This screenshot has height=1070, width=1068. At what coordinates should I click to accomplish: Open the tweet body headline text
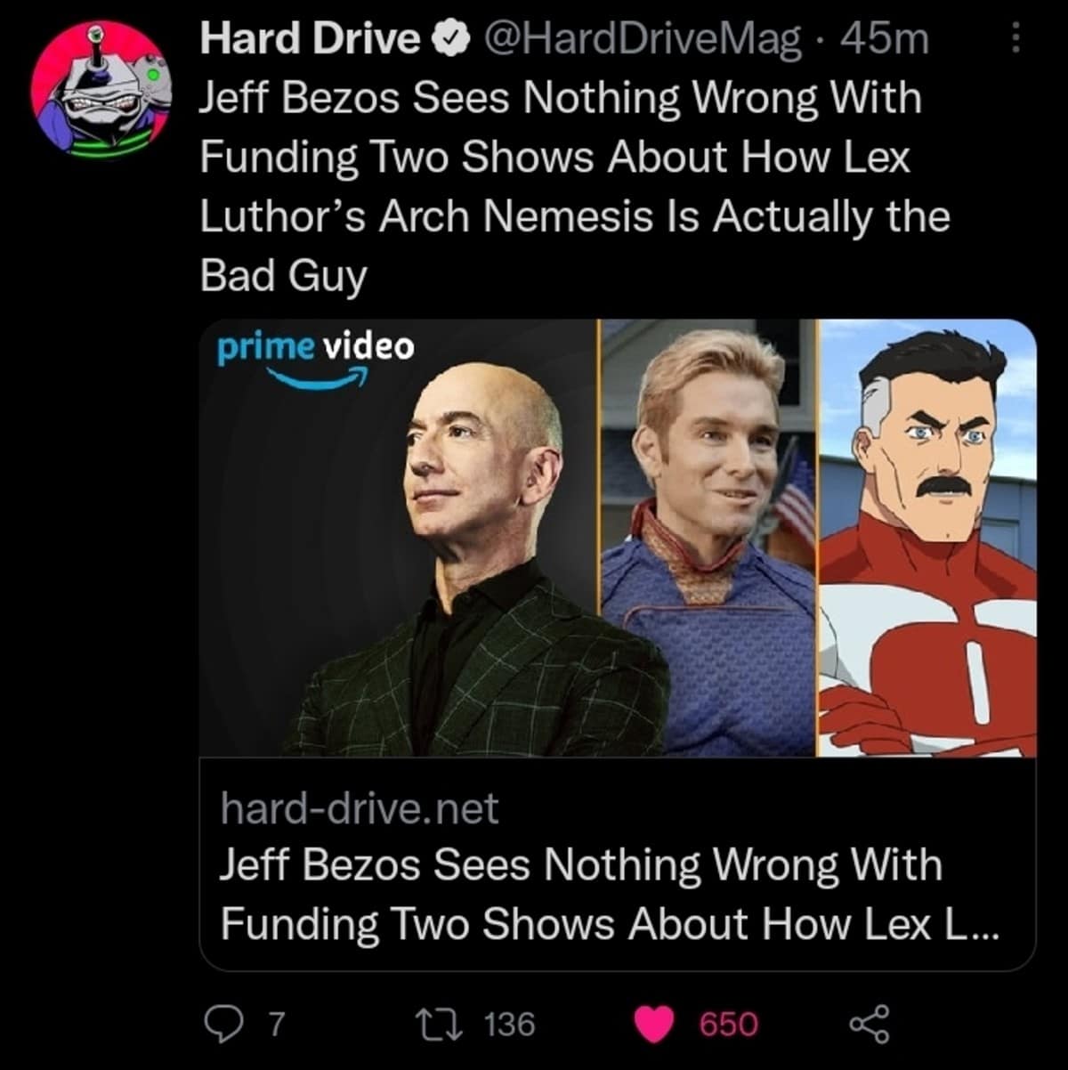point(570,186)
